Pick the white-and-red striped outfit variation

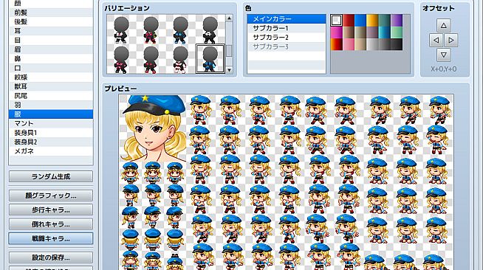pyautogui.click(x=180, y=59)
